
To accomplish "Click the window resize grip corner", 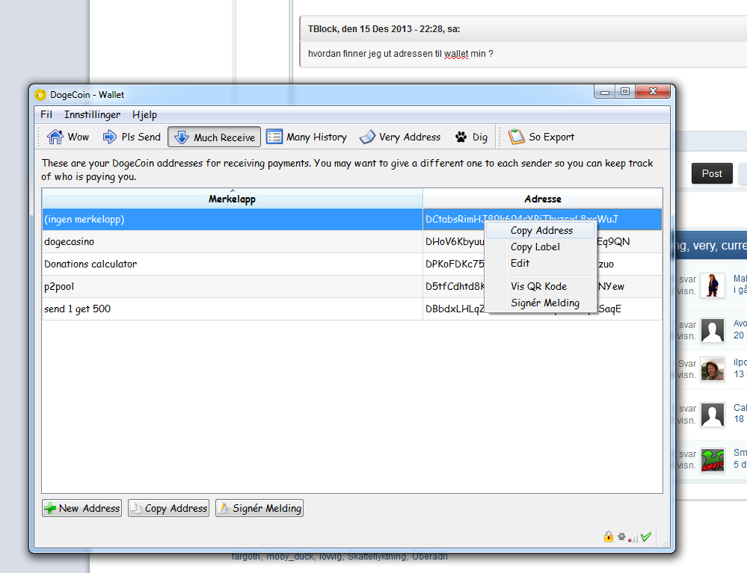I will pyautogui.click(x=665, y=543).
